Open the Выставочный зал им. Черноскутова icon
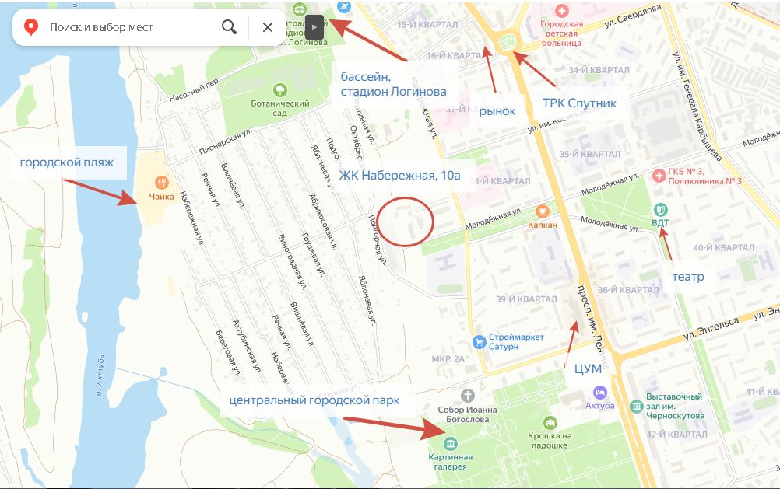The image size is (780, 489). coord(637,406)
